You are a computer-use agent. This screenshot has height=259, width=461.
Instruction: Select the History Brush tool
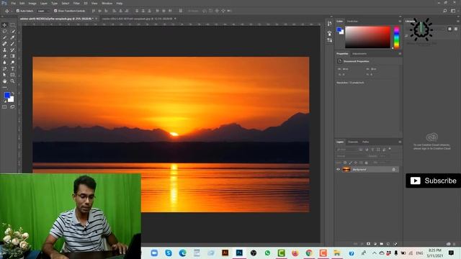point(12,50)
